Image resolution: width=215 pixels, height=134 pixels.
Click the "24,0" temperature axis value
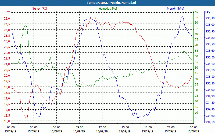[7, 30]
